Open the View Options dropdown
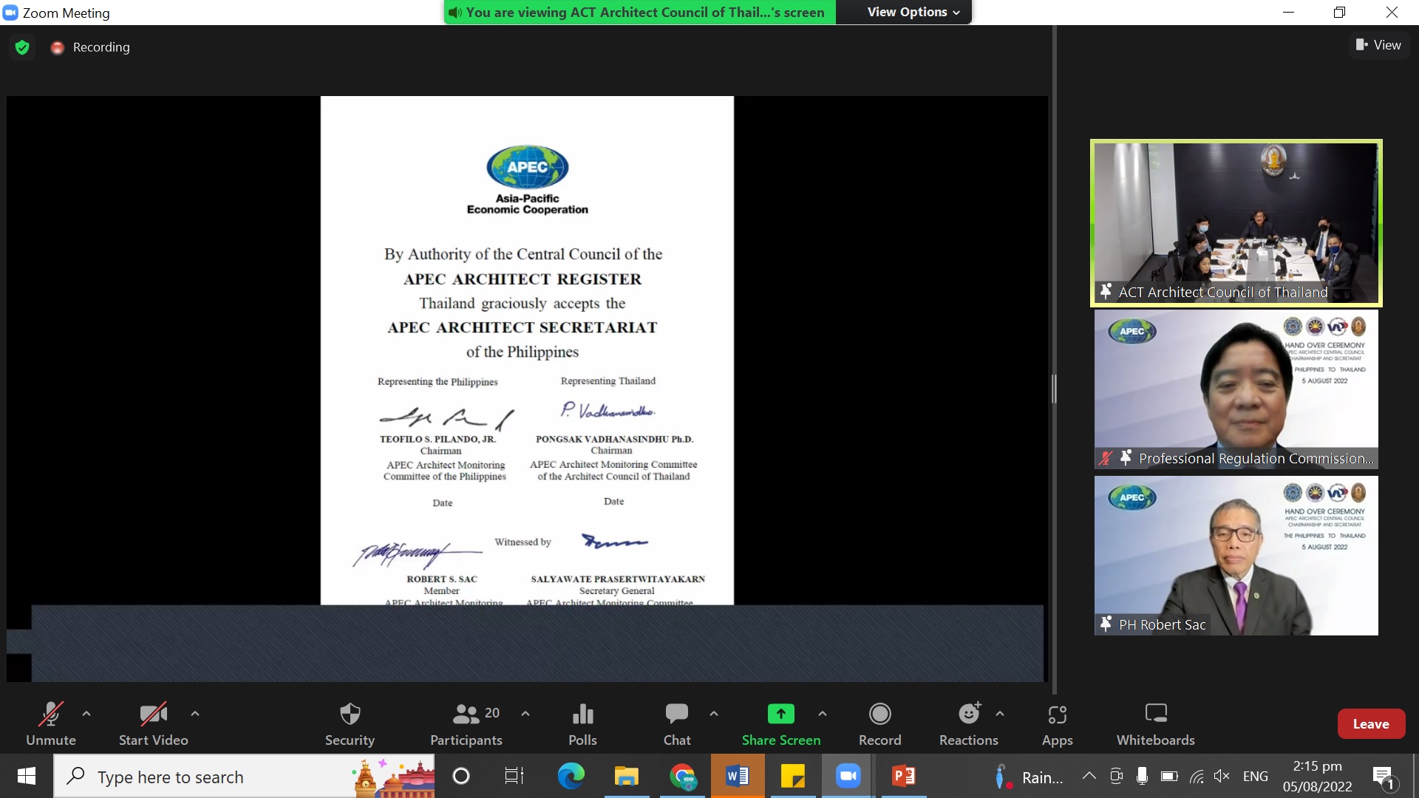Viewport: 1419px width, 798px height. click(x=913, y=12)
